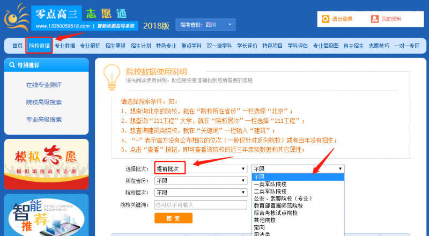Open the 学科评估 navigation tab
The height and width of the screenshot is (236, 429).
[x=298, y=46]
